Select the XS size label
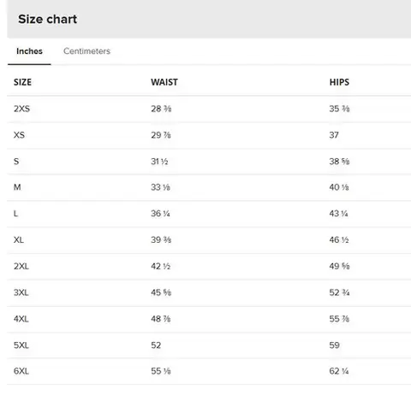Image resolution: width=411 pixels, height=401 pixels. click(x=19, y=135)
